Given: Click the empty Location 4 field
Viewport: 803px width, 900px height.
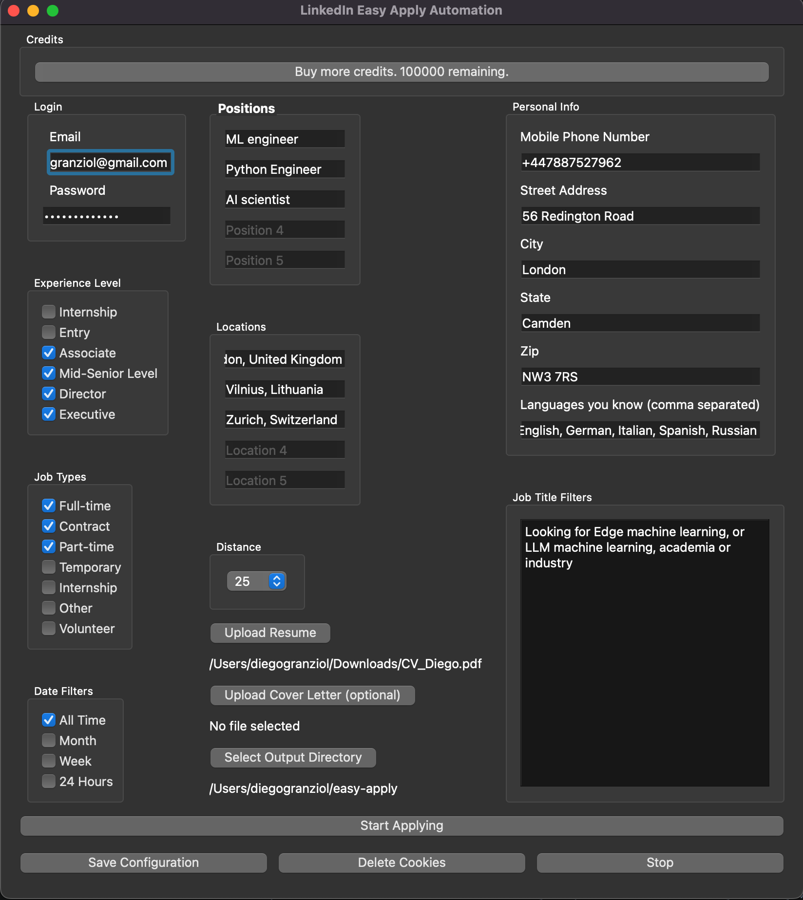Looking at the screenshot, I should pos(285,450).
